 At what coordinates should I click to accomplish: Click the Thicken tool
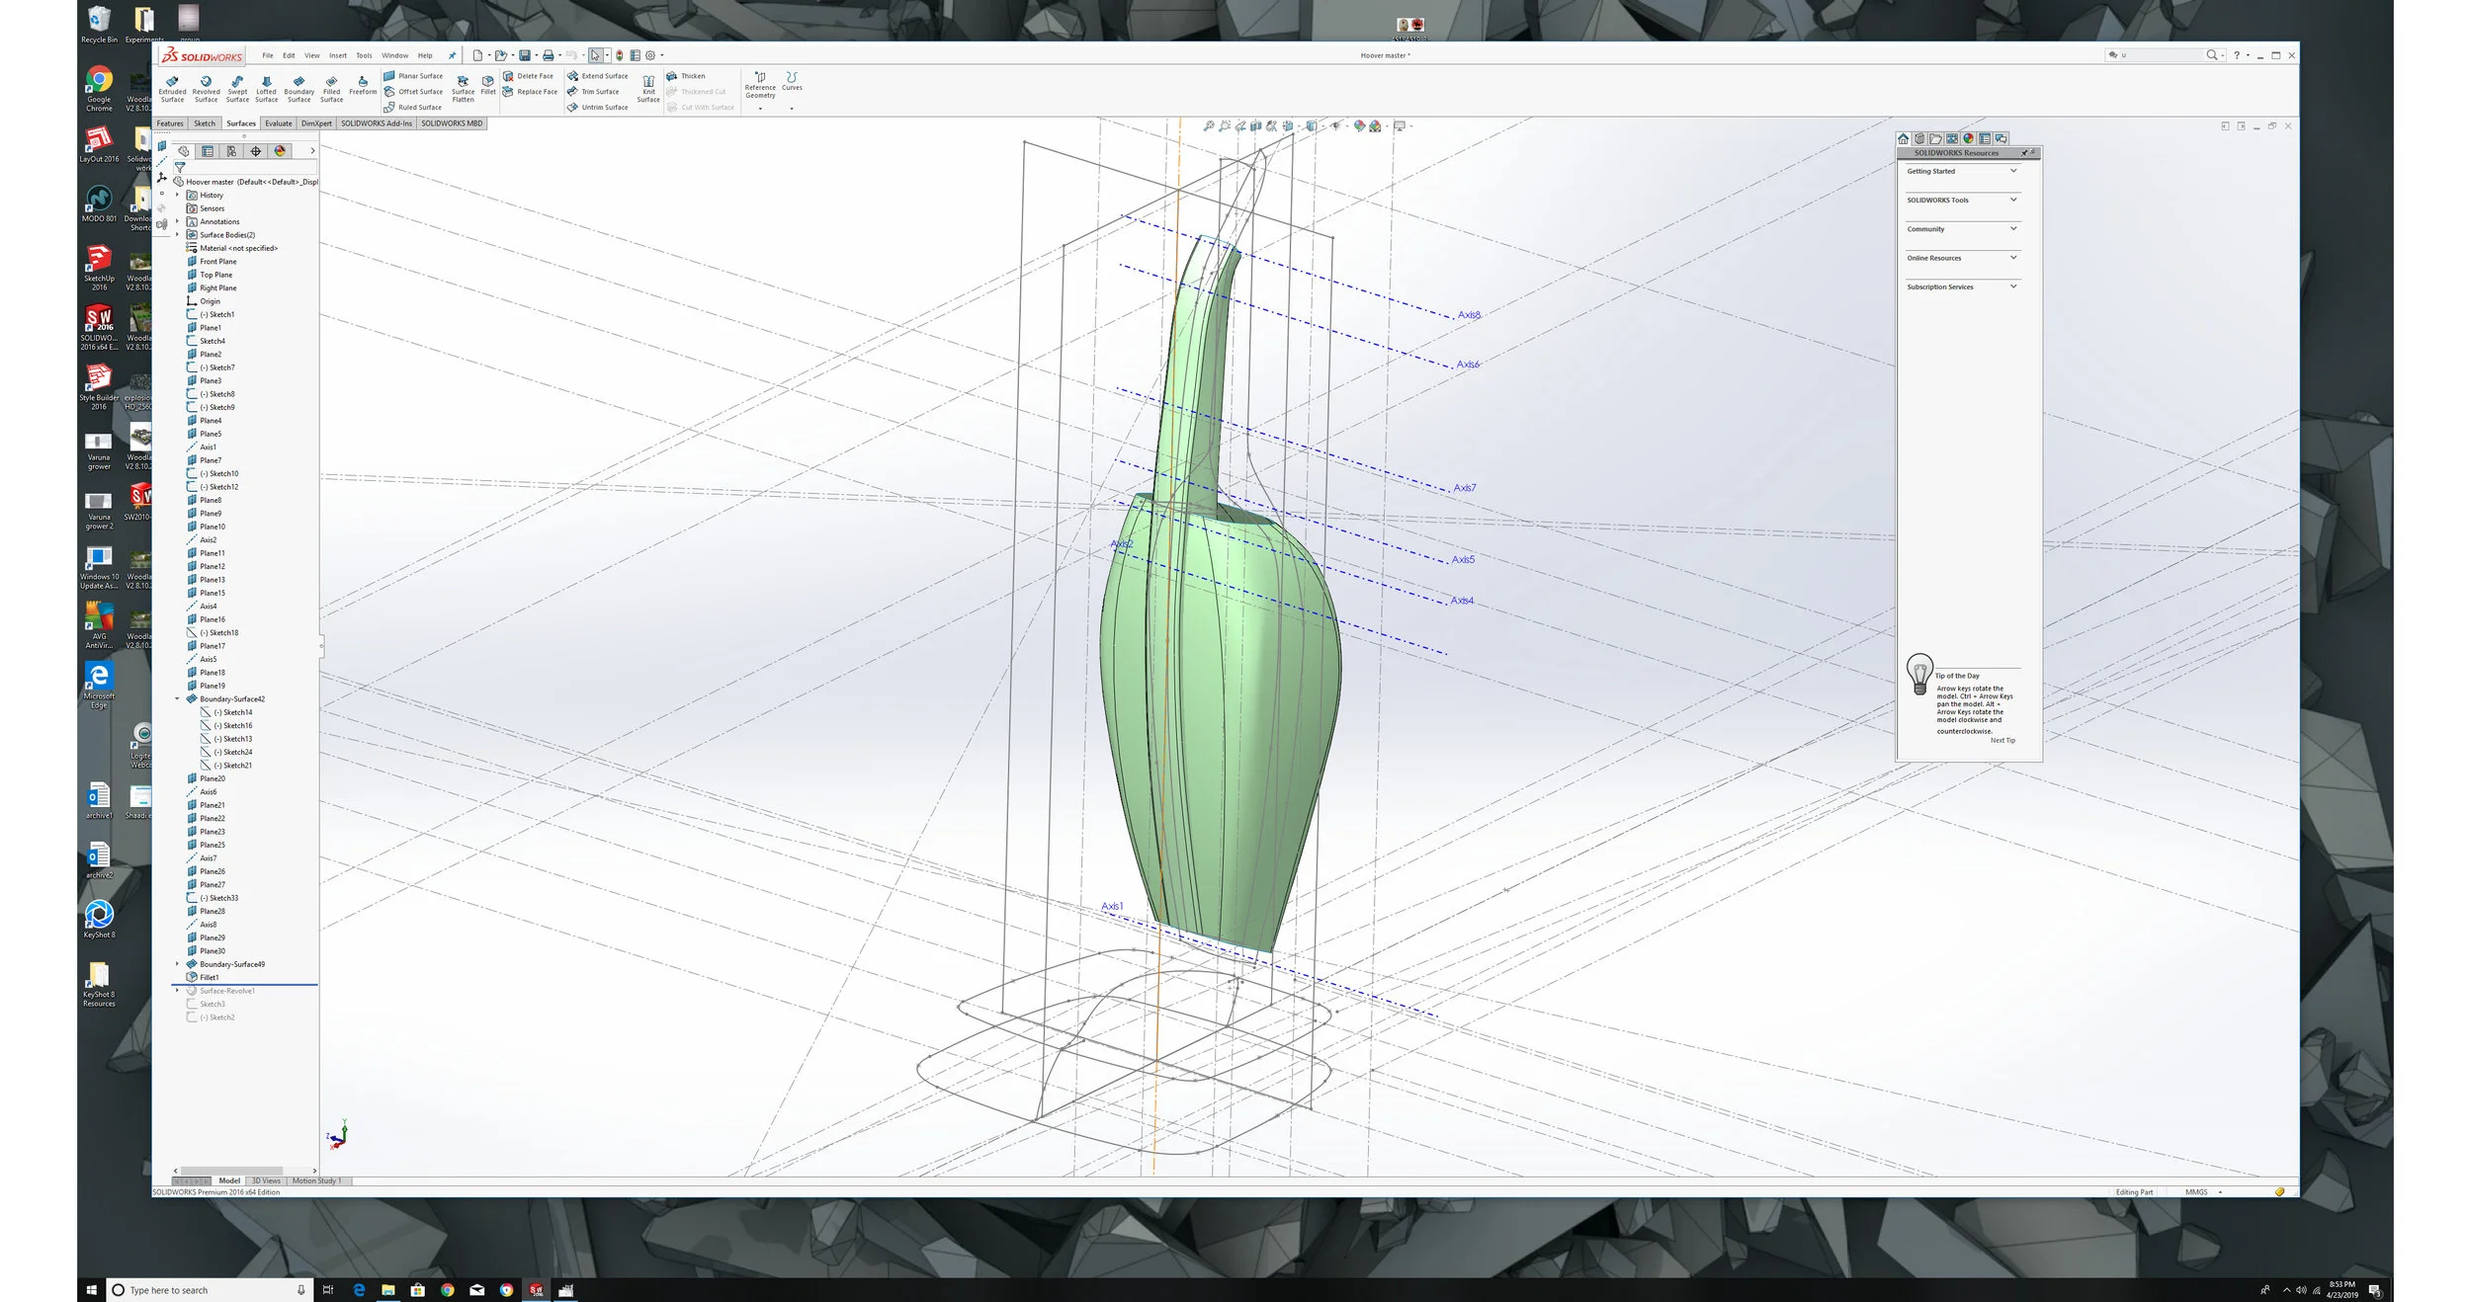click(686, 76)
